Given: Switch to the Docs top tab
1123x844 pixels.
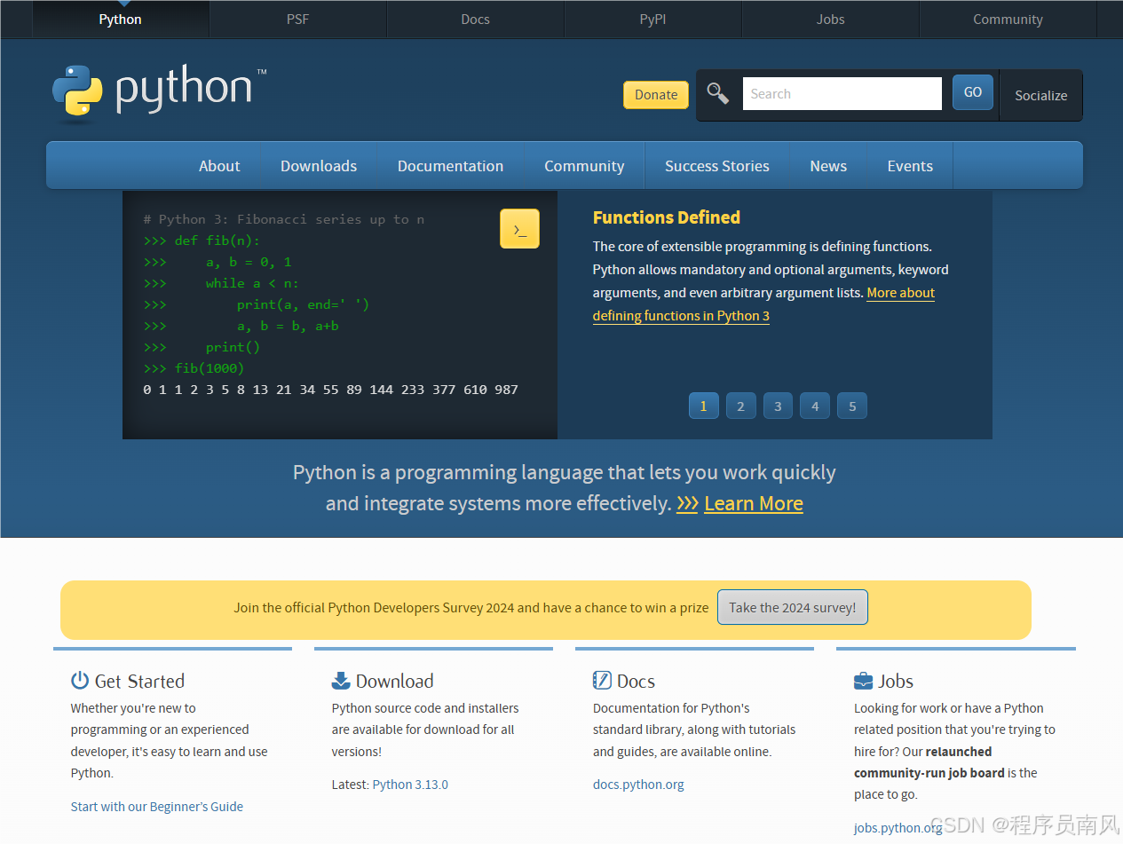Looking at the screenshot, I should (476, 20).
